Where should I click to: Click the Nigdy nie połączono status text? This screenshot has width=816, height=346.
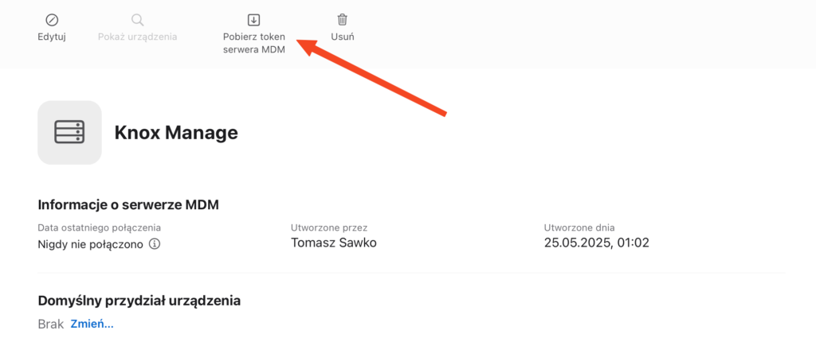[91, 244]
